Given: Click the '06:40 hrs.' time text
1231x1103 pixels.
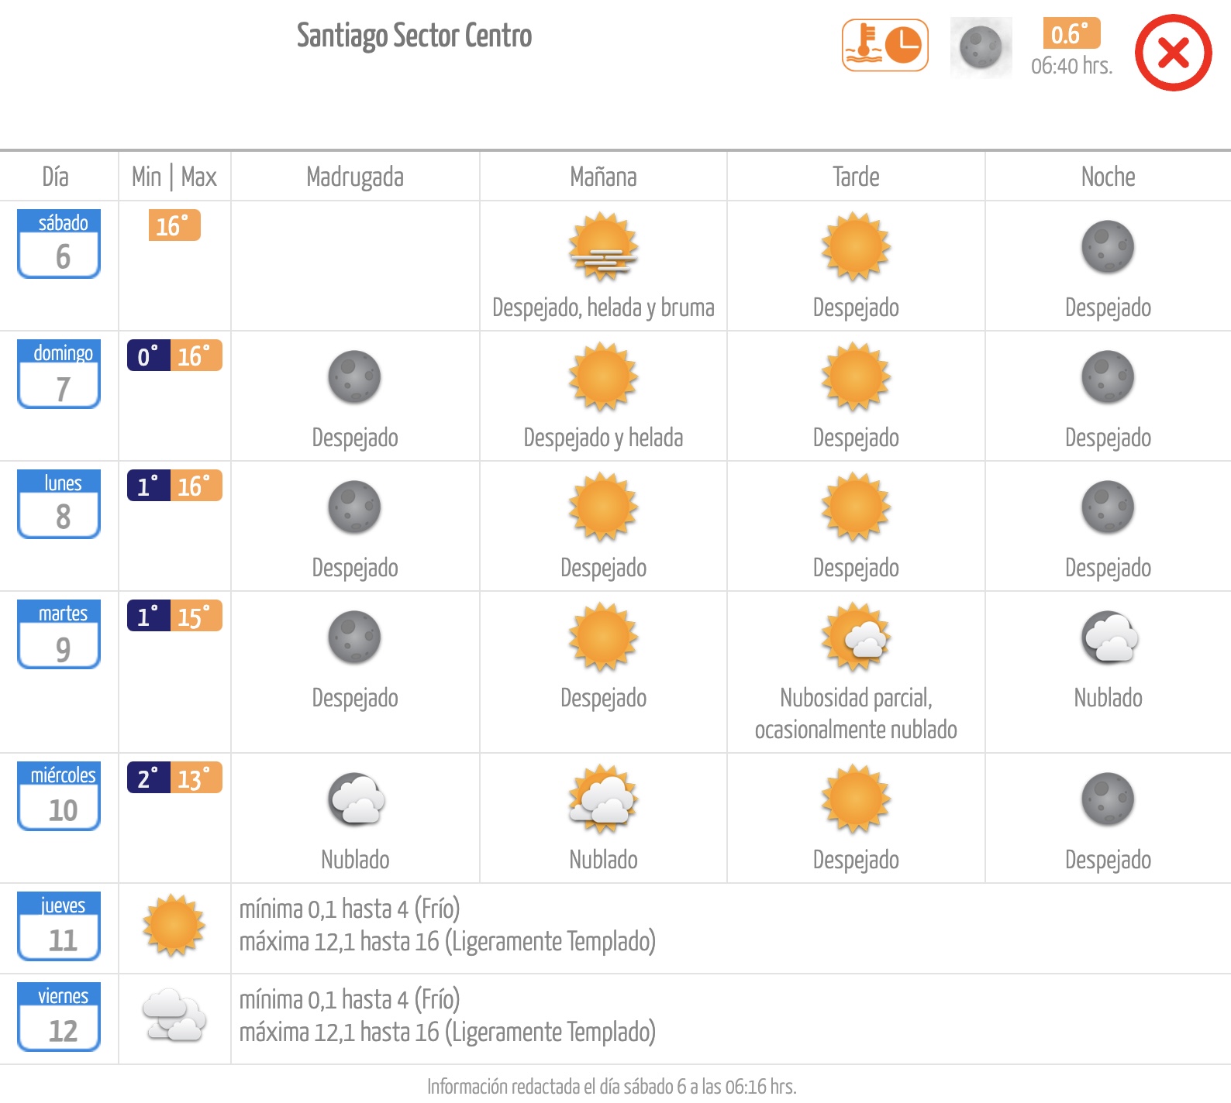Looking at the screenshot, I should click(1071, 66).
